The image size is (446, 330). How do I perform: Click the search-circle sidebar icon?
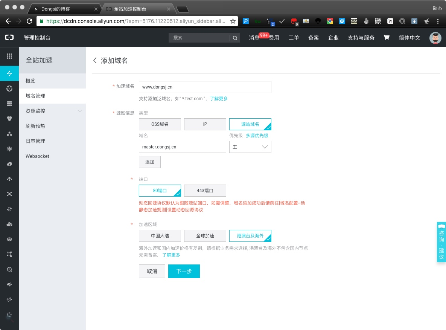click(9, 269)
